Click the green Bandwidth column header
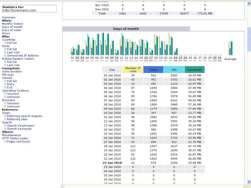Image resolution: width=251 pixels, height=188 pixels. point(195,70)
